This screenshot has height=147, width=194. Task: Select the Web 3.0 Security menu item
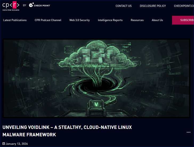click(79, 20)
